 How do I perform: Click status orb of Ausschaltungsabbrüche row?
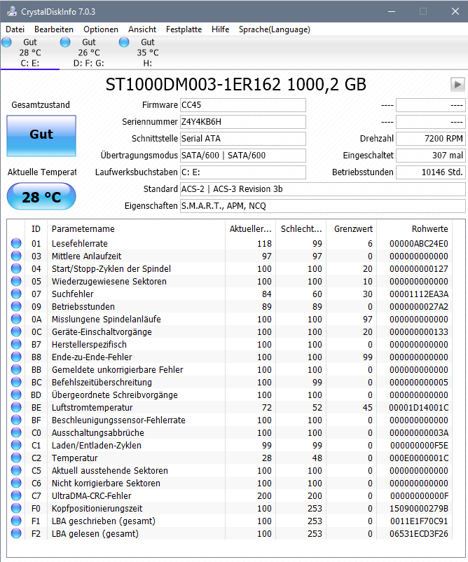(x=16, y=432)
